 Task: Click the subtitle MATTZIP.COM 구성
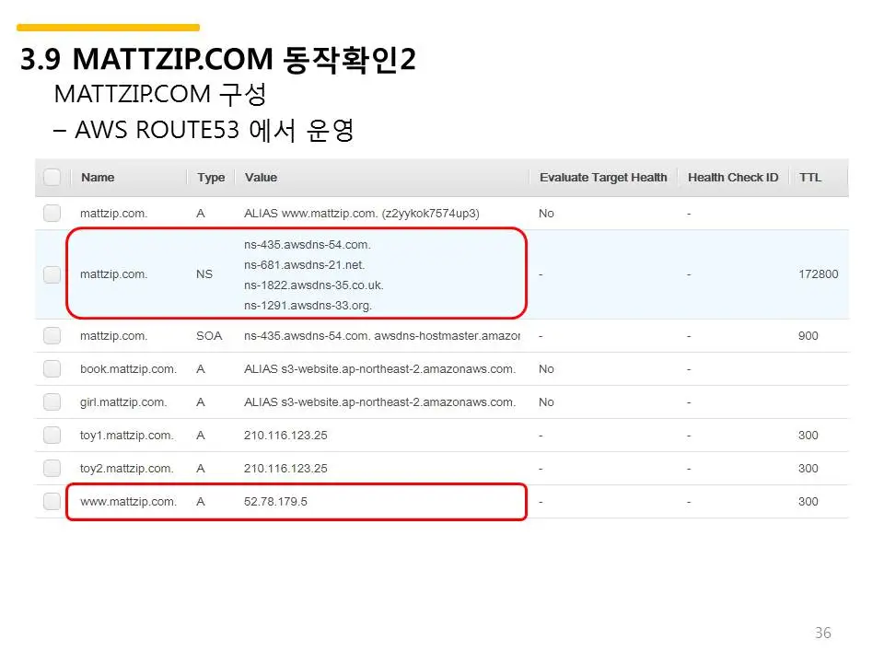(160, 94)
